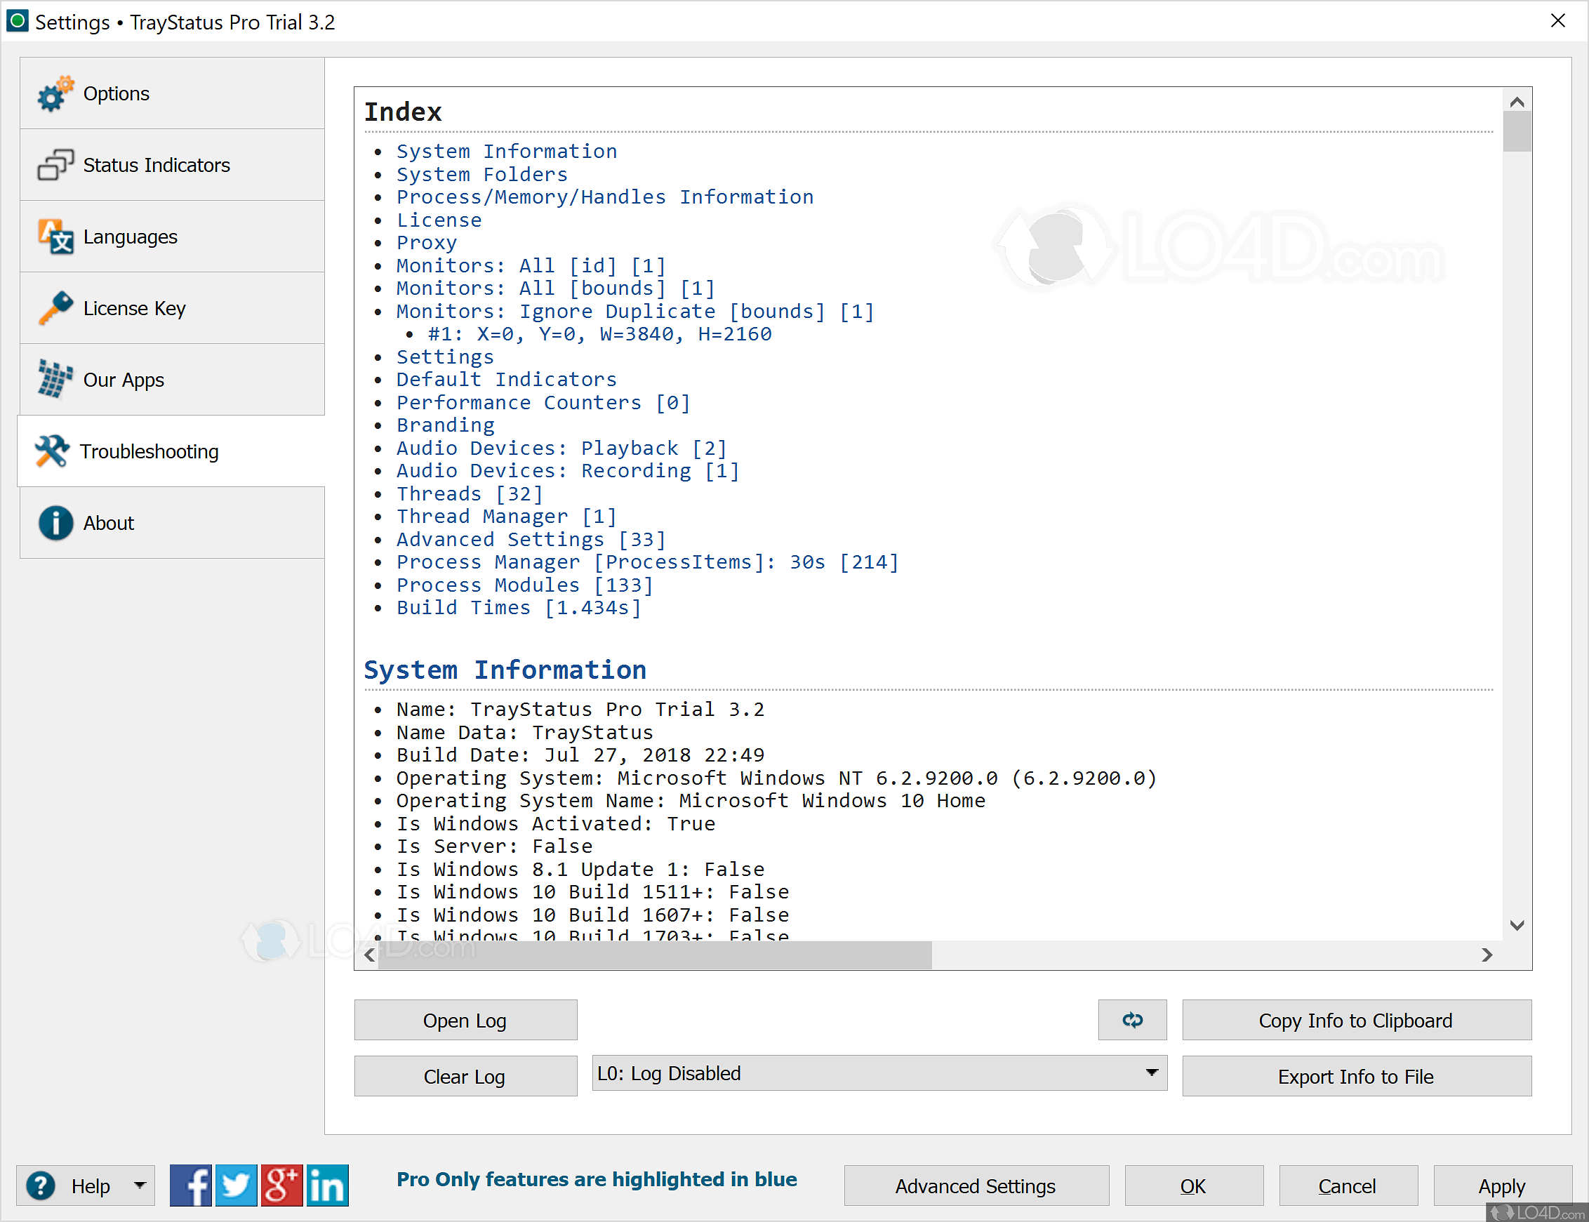1589x1222 pixels.
Task: Go to the Our Apps tab
Action: (124, 380)
